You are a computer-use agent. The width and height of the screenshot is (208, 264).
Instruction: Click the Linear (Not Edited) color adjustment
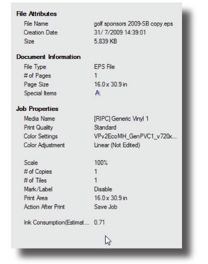117,145
